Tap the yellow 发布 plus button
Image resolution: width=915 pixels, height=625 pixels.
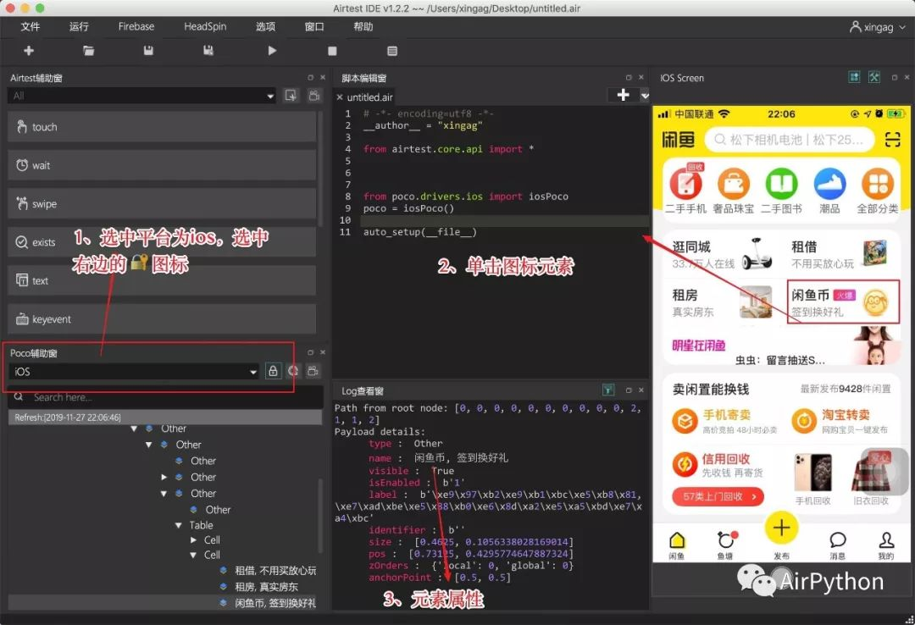click(781, 528)
